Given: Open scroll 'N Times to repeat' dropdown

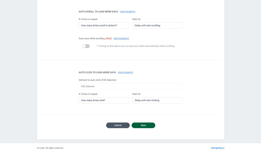Looking at the screenshot, I should (x=104, y=26).
